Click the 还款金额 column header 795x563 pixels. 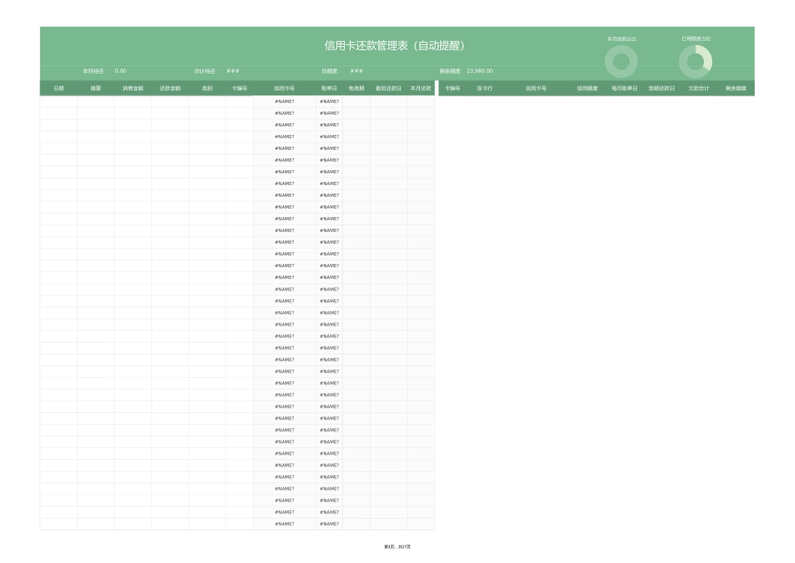171,88
